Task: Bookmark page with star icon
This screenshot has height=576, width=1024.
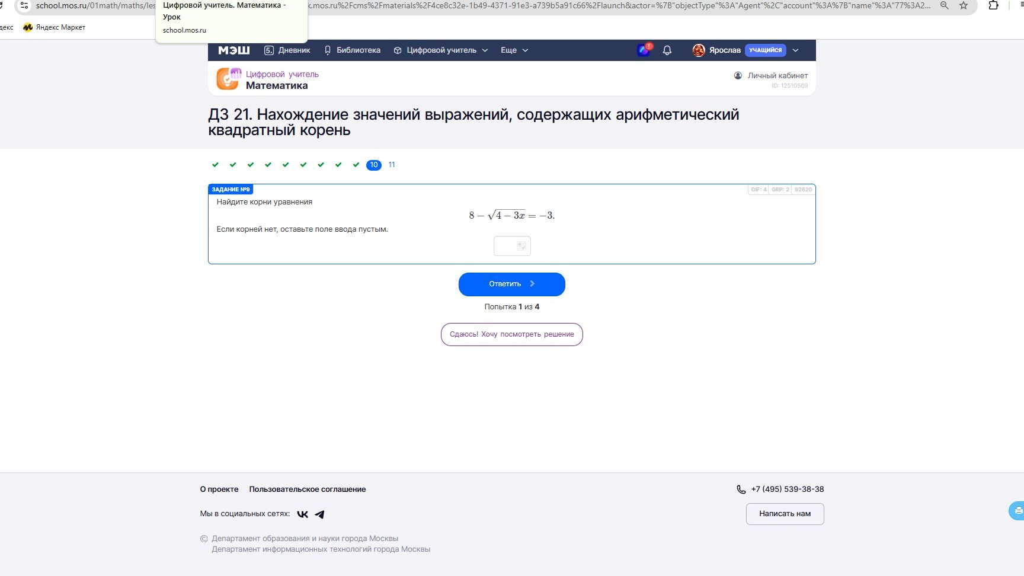Action: pos(964,5)
